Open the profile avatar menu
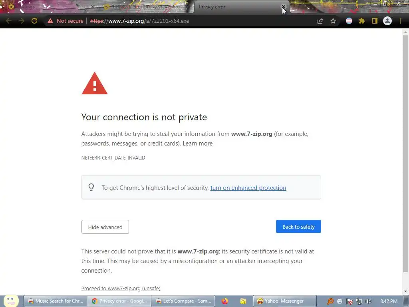 click(x=387, y=21)
